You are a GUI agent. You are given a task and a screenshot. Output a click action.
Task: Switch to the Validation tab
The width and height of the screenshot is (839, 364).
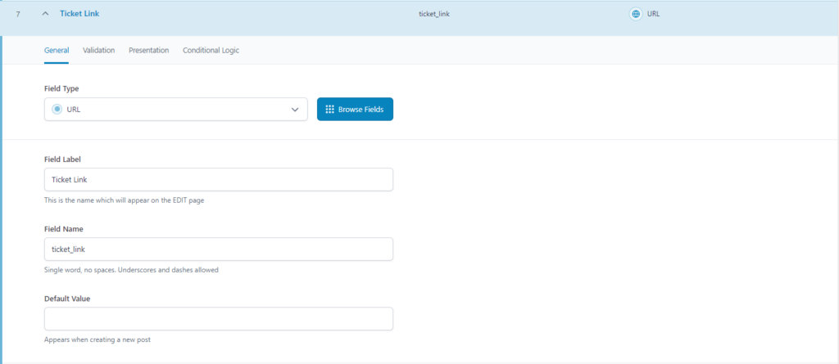click(x=98, y=50)
